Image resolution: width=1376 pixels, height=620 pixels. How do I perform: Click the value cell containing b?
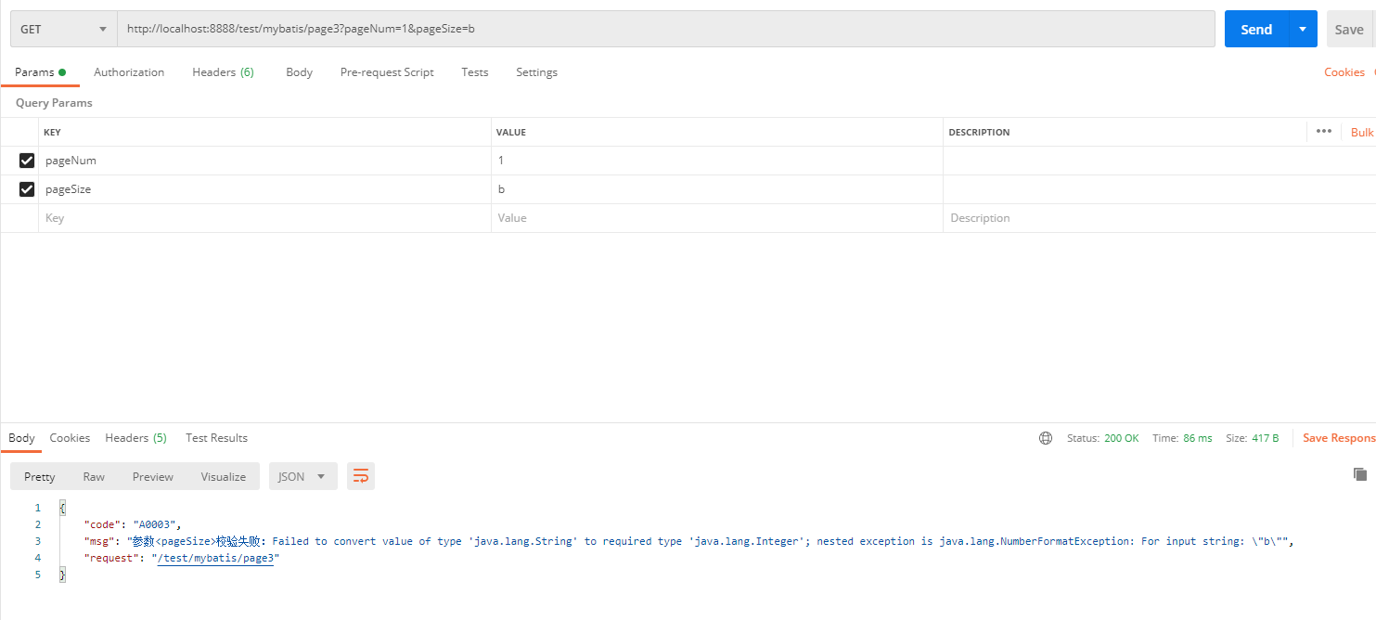click(x=717, y=189)
